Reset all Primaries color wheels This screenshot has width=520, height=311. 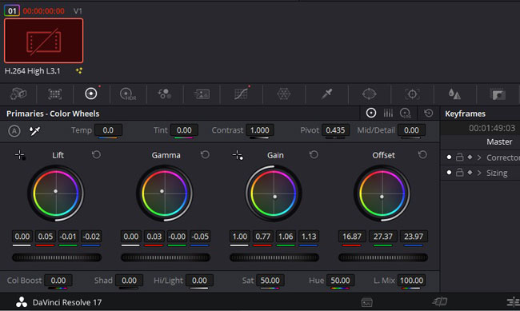(429, 114)
